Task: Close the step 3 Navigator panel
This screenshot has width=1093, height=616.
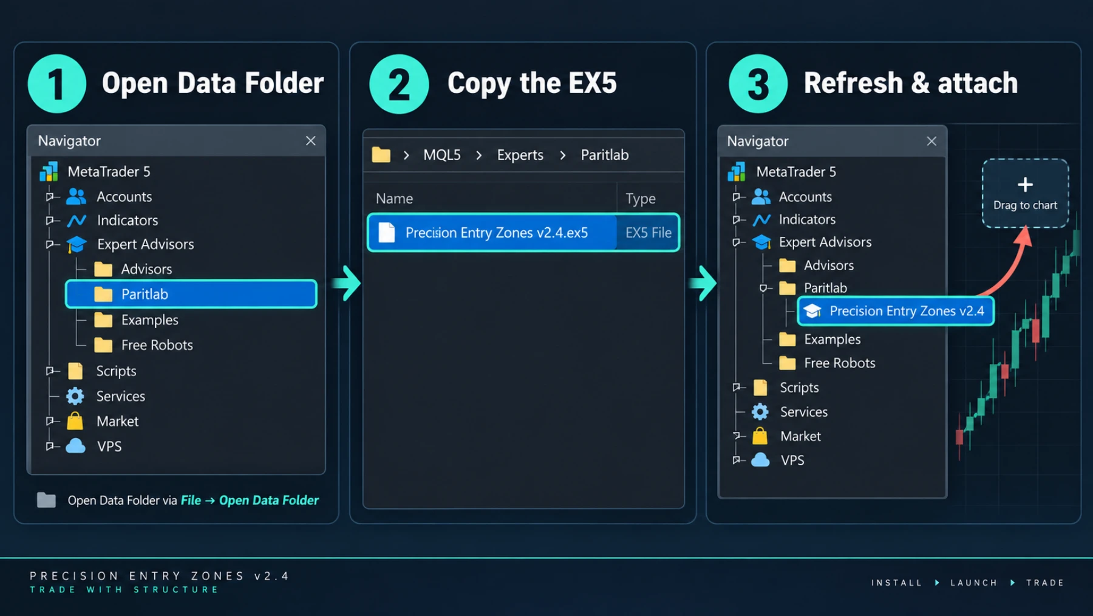Action: (x=931, y=141)
